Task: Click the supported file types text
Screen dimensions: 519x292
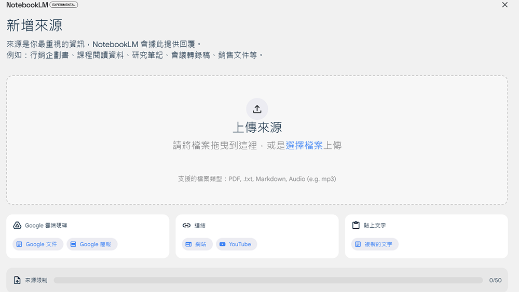Action: (x=257, y=179)
